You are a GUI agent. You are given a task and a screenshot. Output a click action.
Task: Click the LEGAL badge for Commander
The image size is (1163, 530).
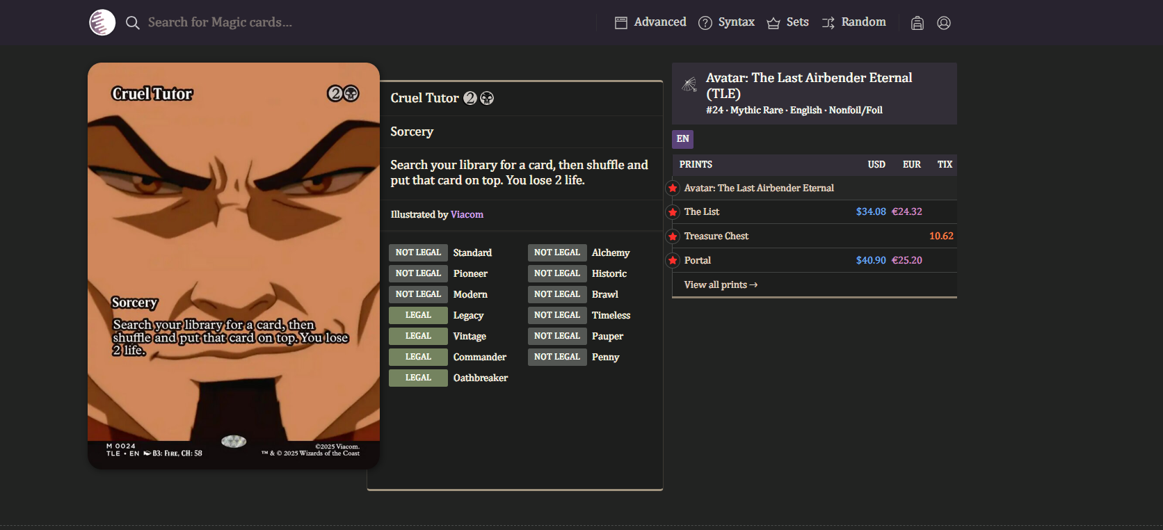(x=418, y=357)
